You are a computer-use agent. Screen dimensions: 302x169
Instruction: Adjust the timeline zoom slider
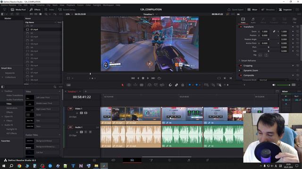click(236, 85)
